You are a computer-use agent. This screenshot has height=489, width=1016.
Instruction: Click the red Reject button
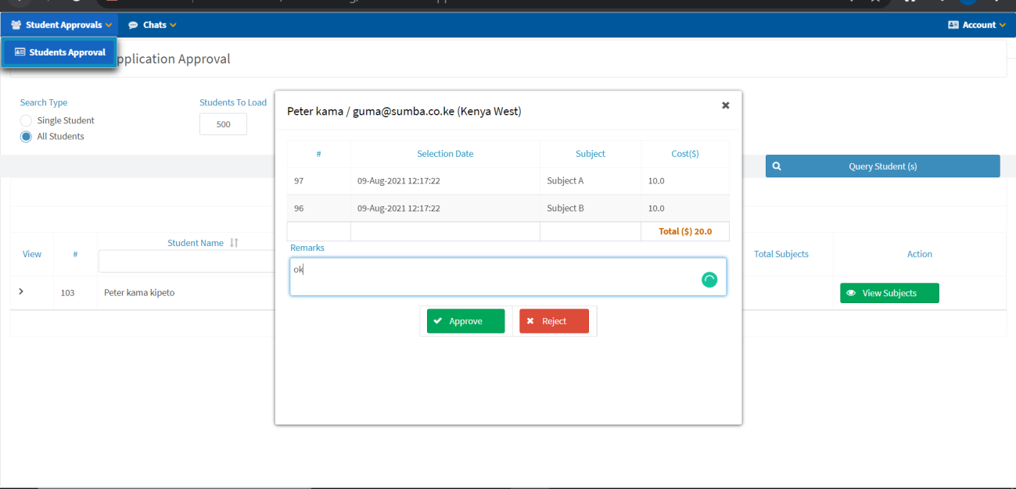point(554,321)
